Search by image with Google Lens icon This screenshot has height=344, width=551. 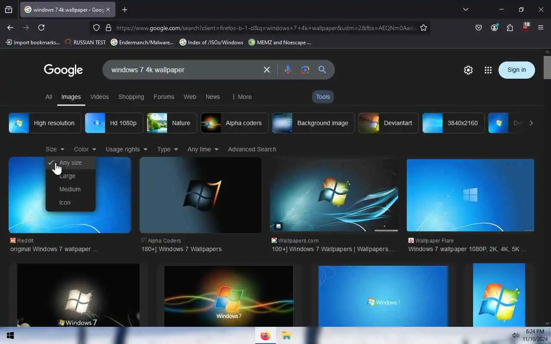click(305, 70)
